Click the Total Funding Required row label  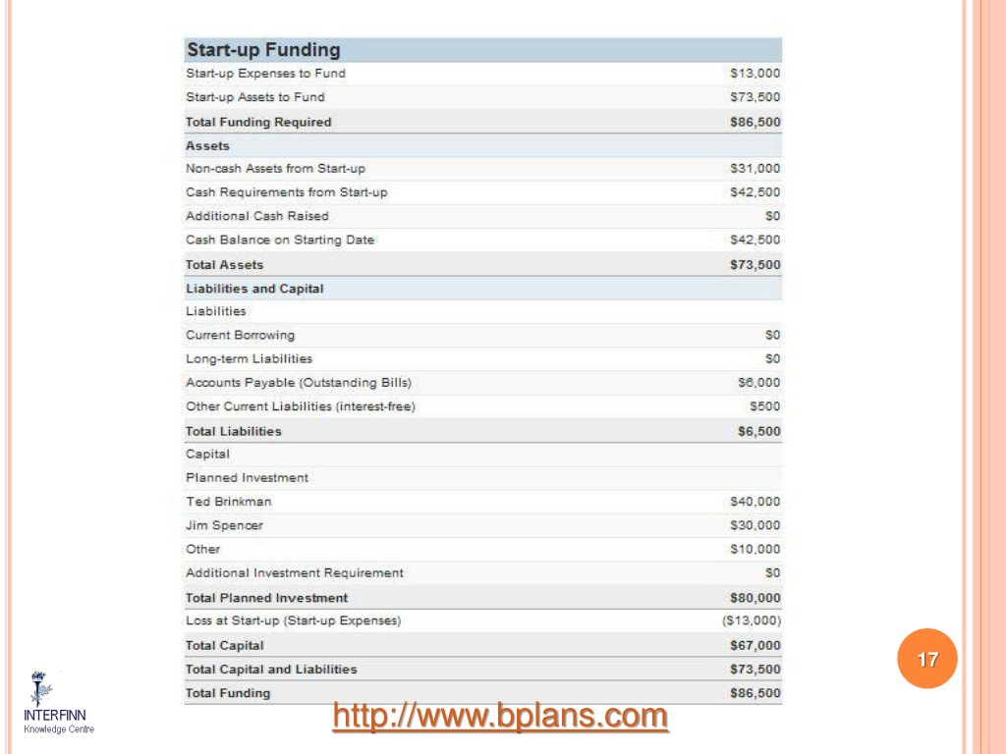coord(258,122)
